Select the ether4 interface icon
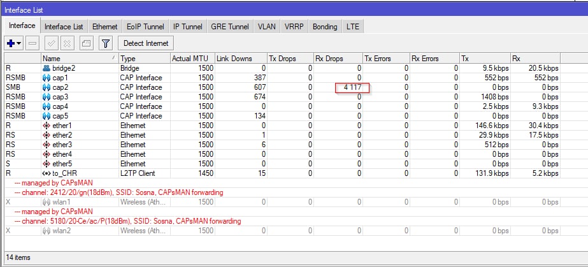The image size is (588, 267). point(47,154)
